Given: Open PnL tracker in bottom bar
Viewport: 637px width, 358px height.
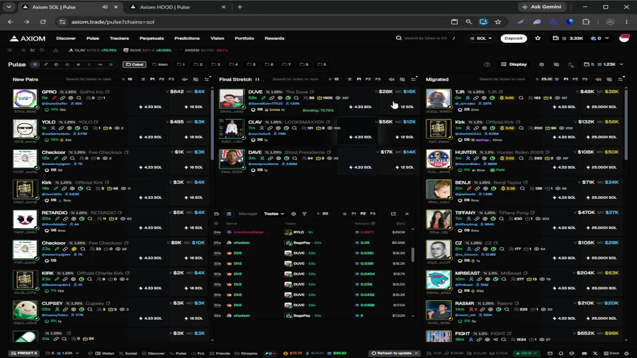Looking at the screenshot, I should point(199,354).
